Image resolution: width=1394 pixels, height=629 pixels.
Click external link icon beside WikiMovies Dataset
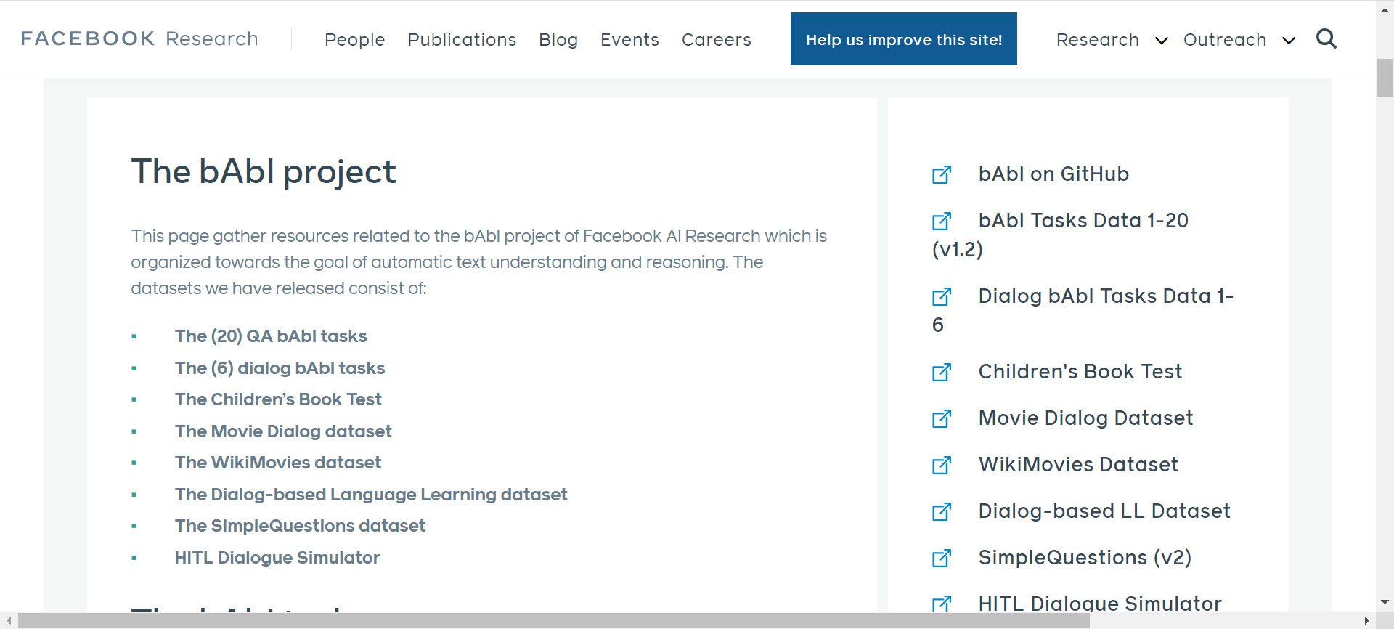coord(942,465)
